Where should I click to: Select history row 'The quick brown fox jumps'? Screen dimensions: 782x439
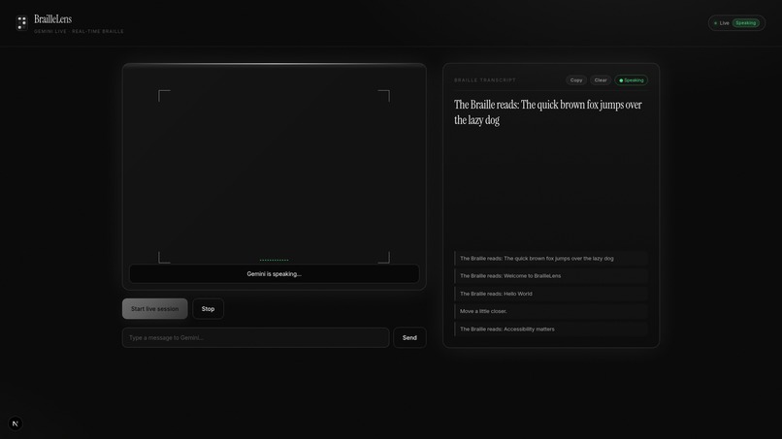[x=551, y=258]
